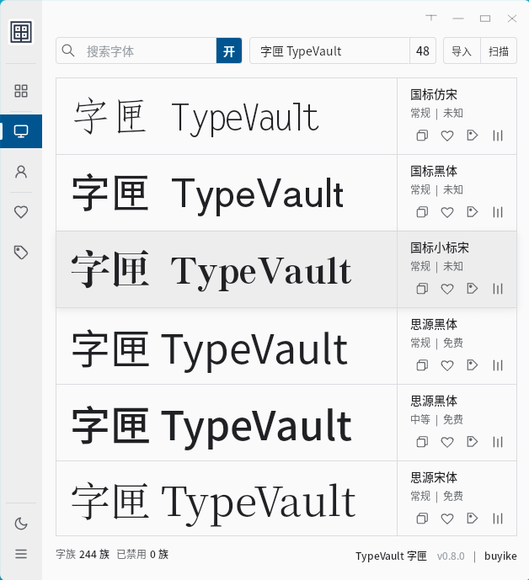This screenshot has height=580, width=529.
Task: Click 字族 244 族 in the status bar
Action: point(83,554)
